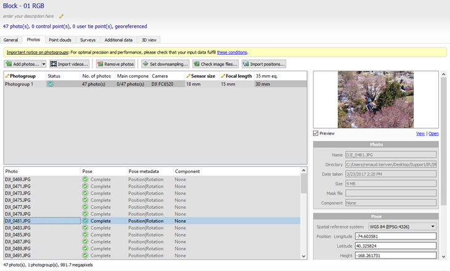This screenshot has height=271, width=450.
Task: Click the Open link under preview
Action: pyautogui.click(x=433, y=133)
